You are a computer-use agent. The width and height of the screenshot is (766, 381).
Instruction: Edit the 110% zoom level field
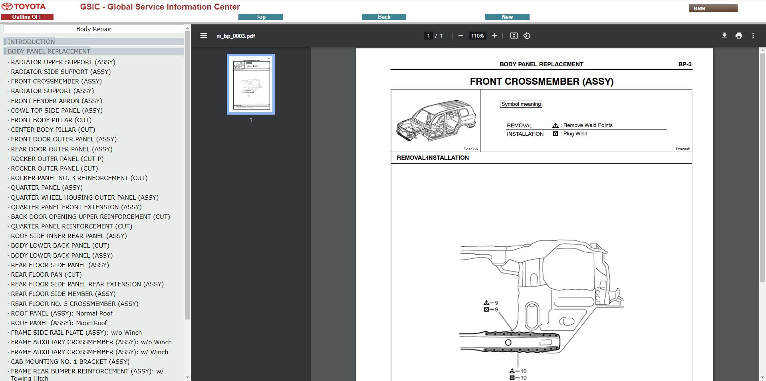pyautogui.click(x=477, y=36)
